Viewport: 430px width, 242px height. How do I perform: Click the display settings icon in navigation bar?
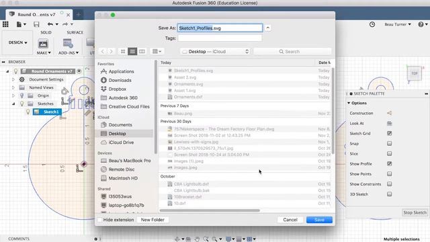click(228, 239)
